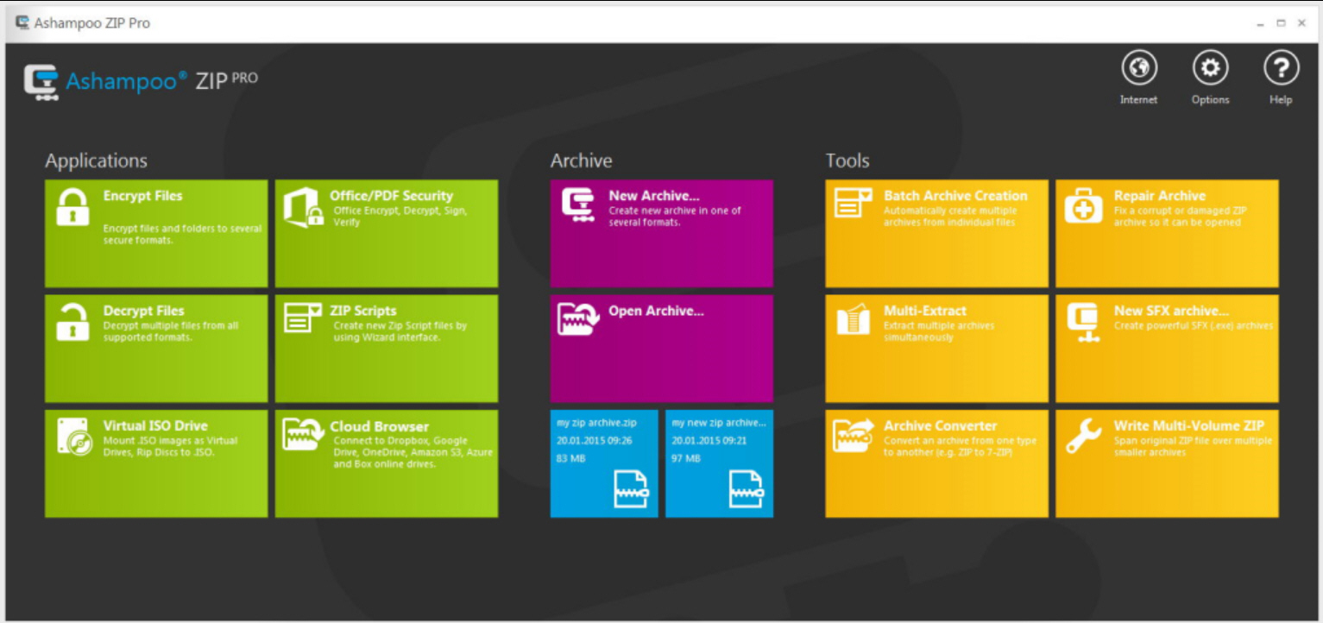Image resolution: width=1323 pixels, height=623 pixels.
Task: Click the Write Multi-Volume ZIP wrench icon
Action: (x=1082, y=437)
